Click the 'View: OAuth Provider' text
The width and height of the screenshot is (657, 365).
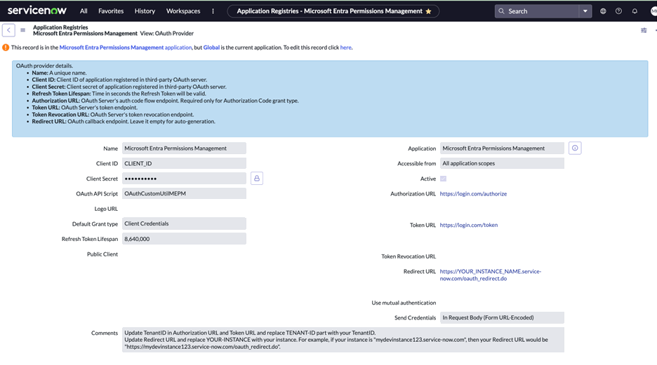pyautogui.click(x=167, y=34)
